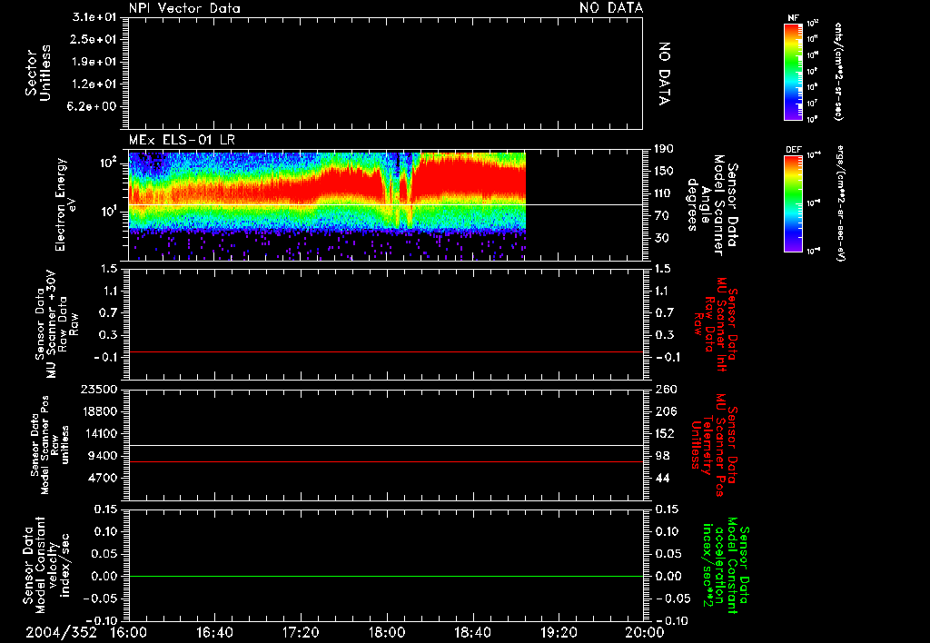Click the 44 telemetry tick label
This screenshot has width=930, height=643.
pyautogui.click(x=662, y=478)
